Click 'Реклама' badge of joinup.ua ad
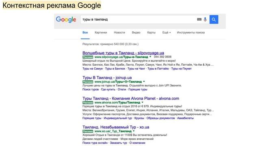Screen dimensions: 260x146 tap(88, 82)
